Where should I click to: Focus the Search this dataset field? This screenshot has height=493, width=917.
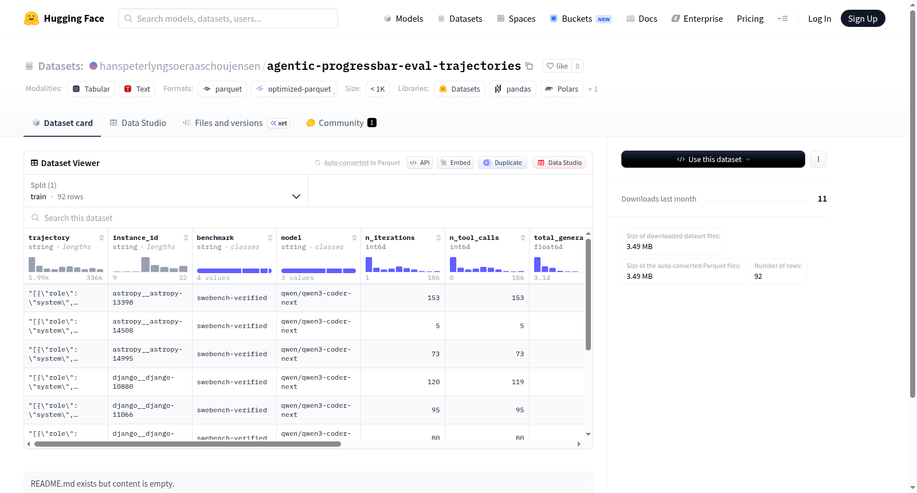pos(308,218)
